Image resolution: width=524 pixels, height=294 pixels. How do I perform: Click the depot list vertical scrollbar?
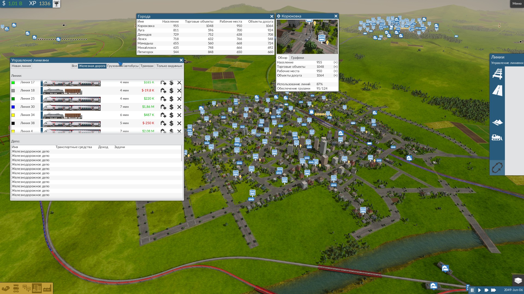click(x=182, y=153)
